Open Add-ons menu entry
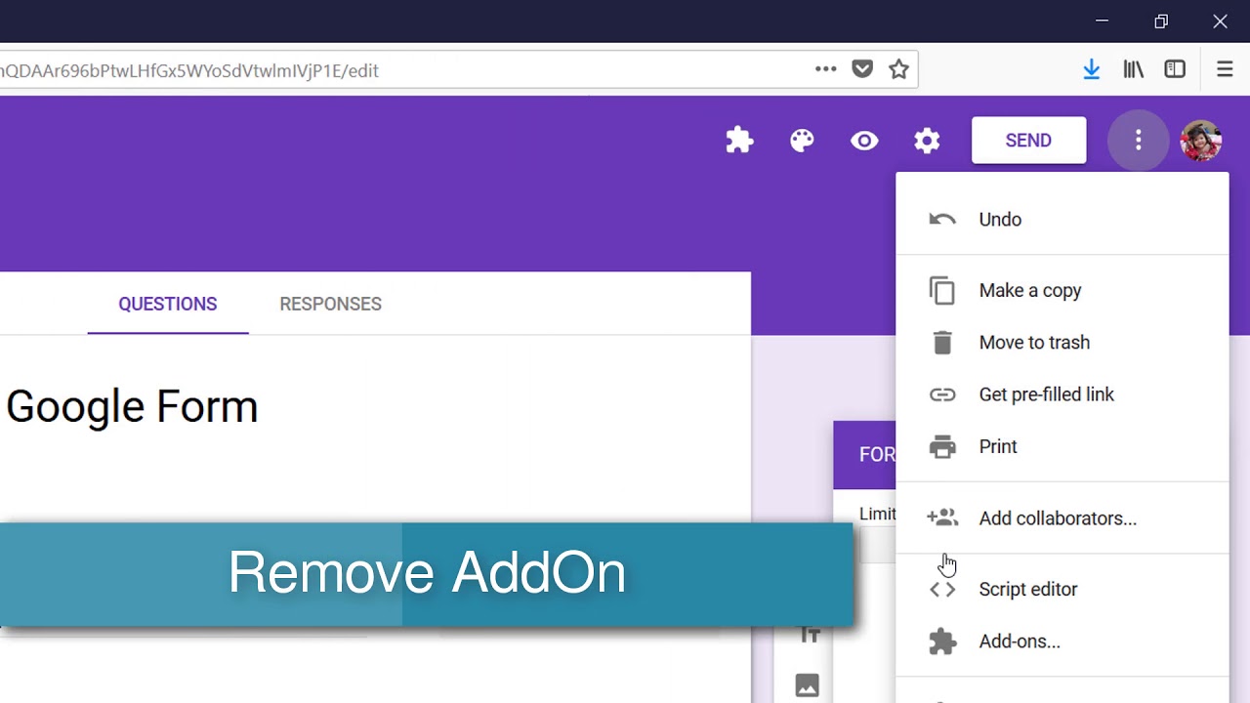1250x703 pixels. 1062,641
